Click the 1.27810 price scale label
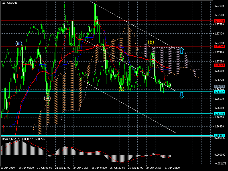The height and width of the screenshot is (171, 228). coord(220,6)
